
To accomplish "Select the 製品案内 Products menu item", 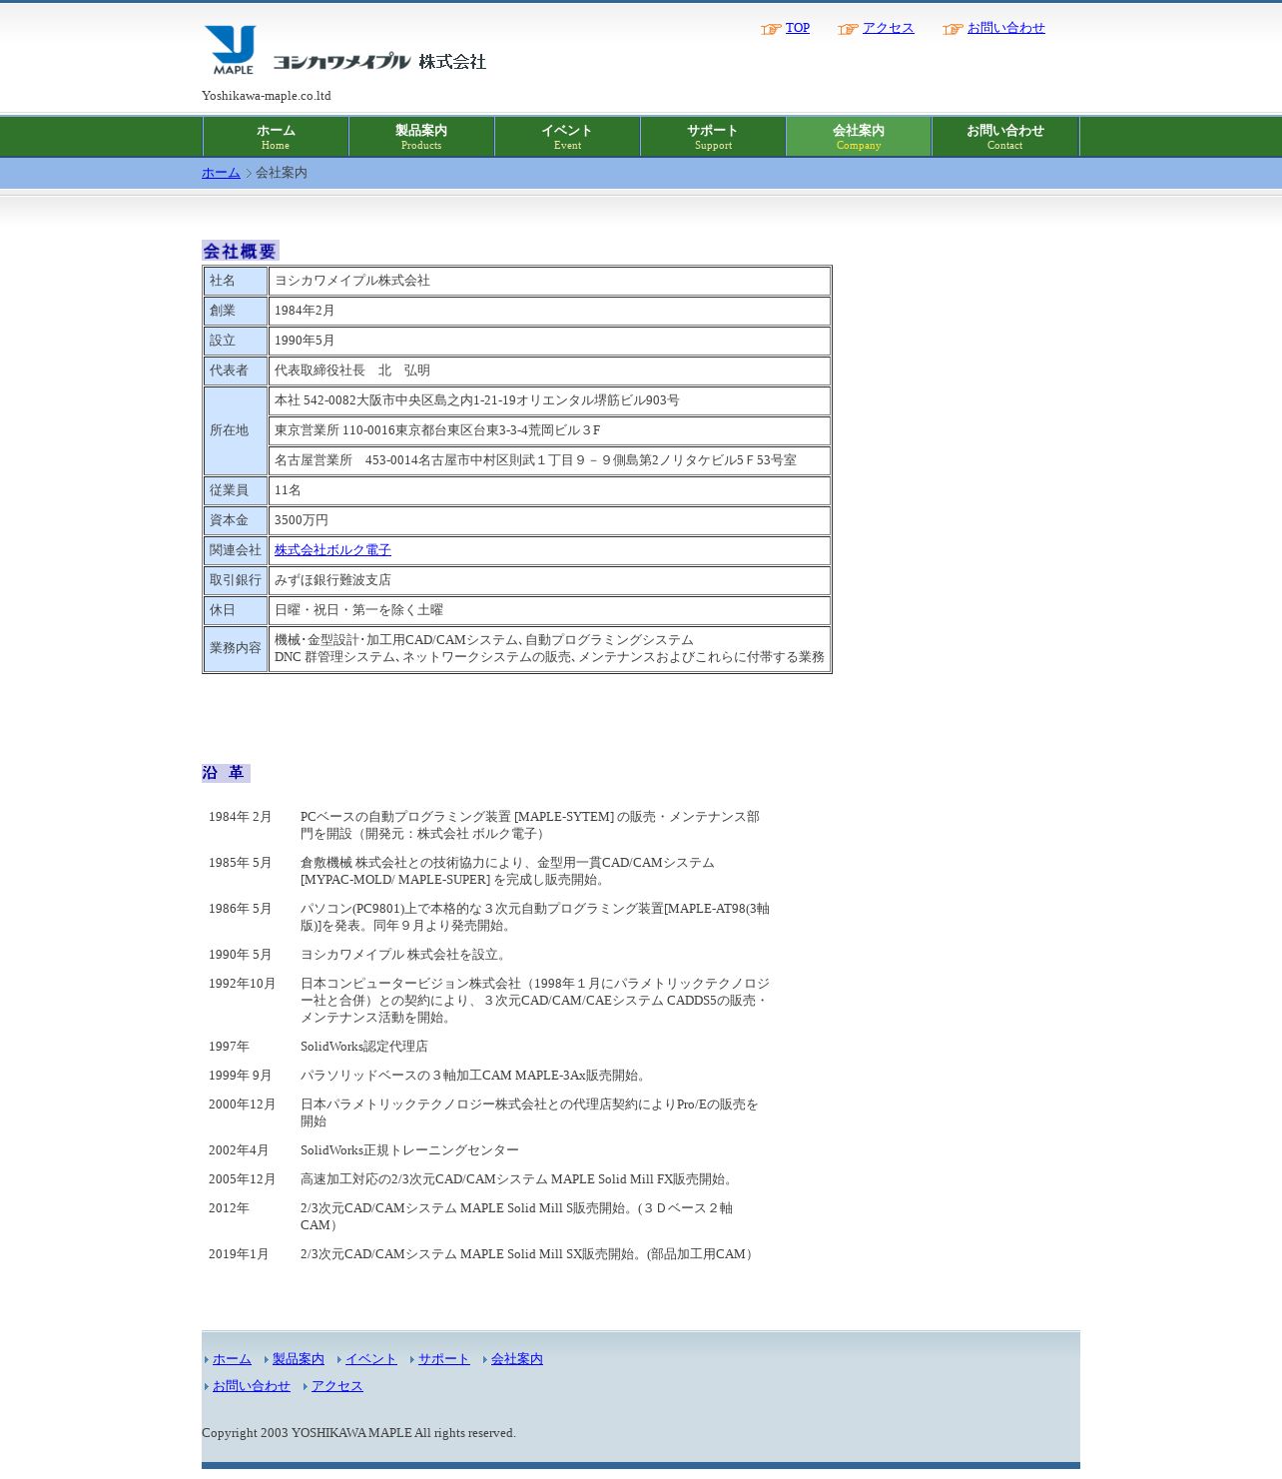I will (421, 137).
